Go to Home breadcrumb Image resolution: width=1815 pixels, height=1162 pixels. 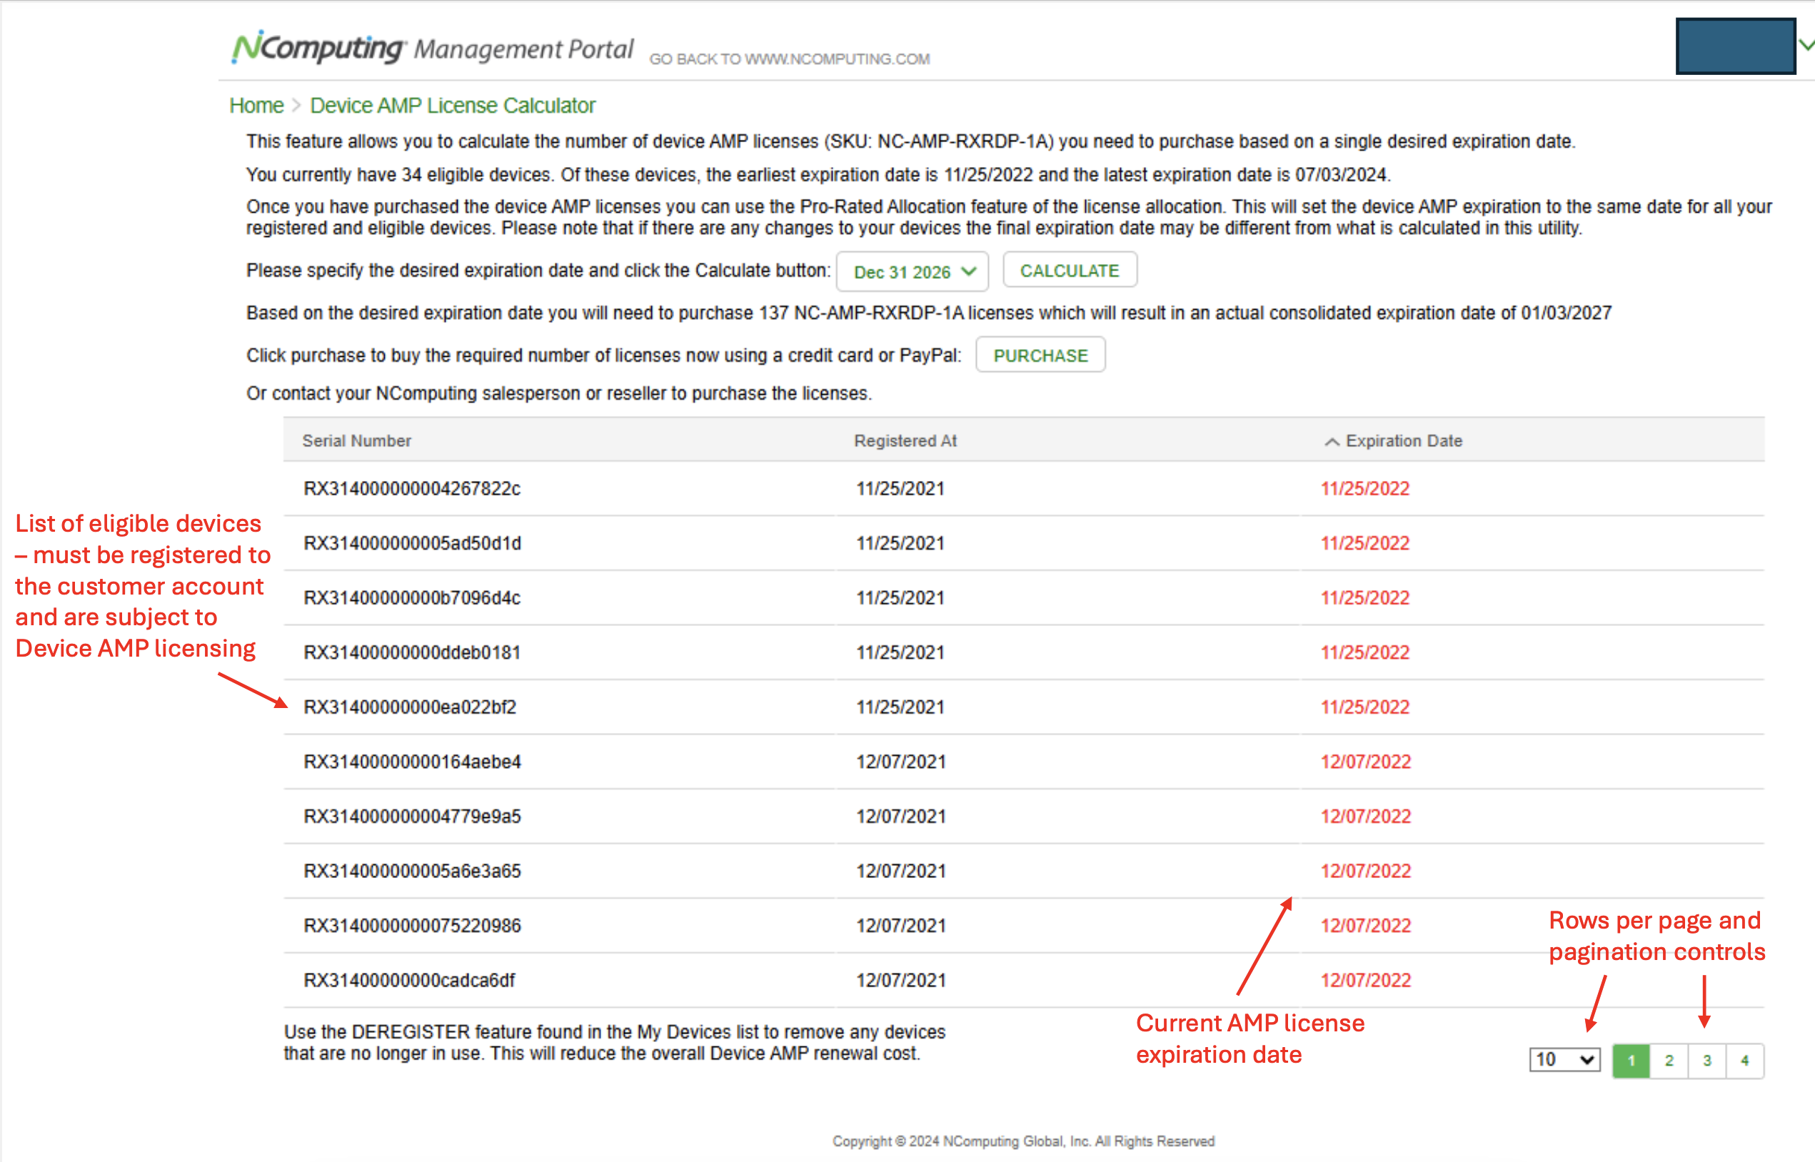point(256,106)
